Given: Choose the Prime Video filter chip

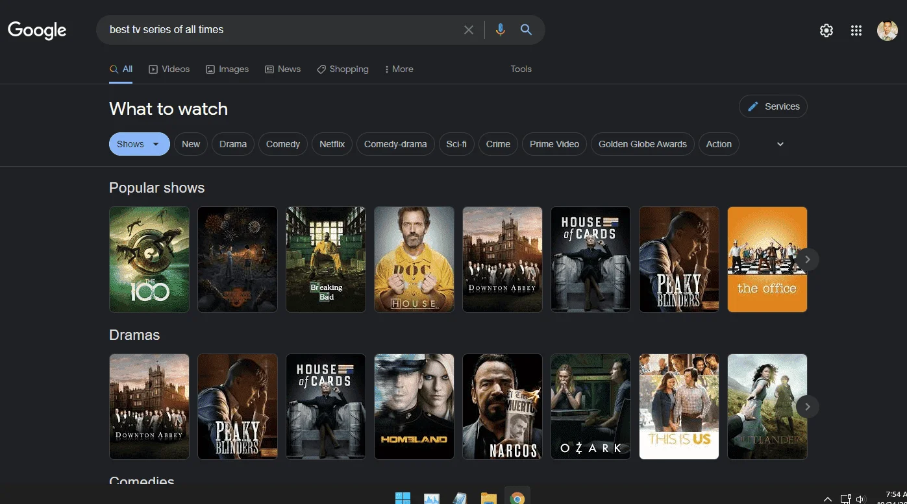Looking at the screenshot, I should pyautogui.click(x=554, y=144).
